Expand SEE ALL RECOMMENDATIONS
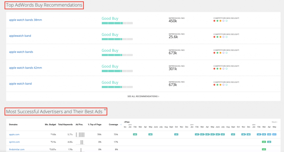Image resolution: width=284 pixels, height=152 pixels. click(x=143, y=96)
